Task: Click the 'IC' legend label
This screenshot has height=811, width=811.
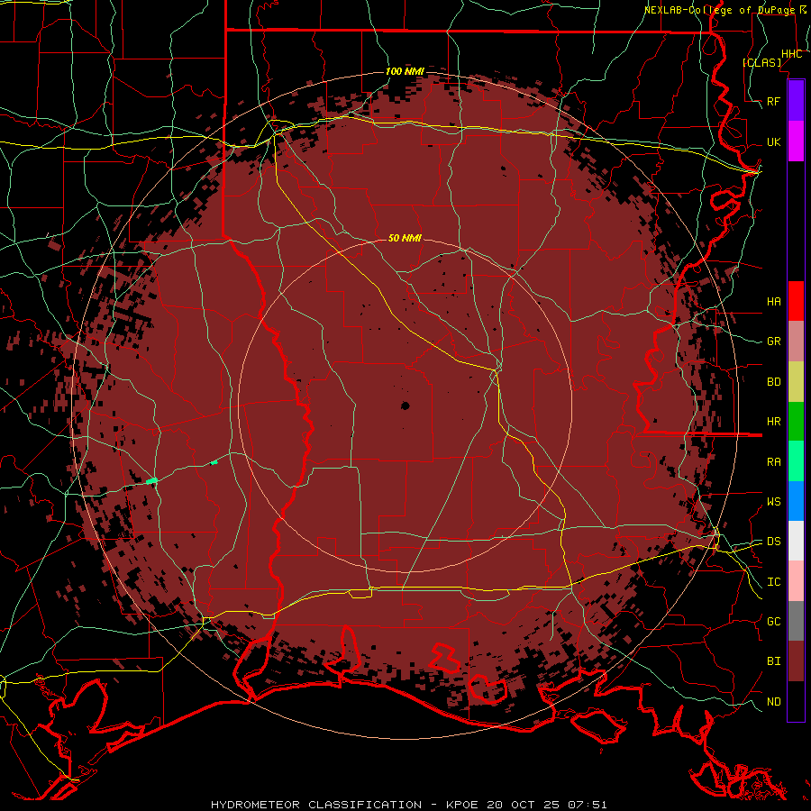Action: (773, 582)
